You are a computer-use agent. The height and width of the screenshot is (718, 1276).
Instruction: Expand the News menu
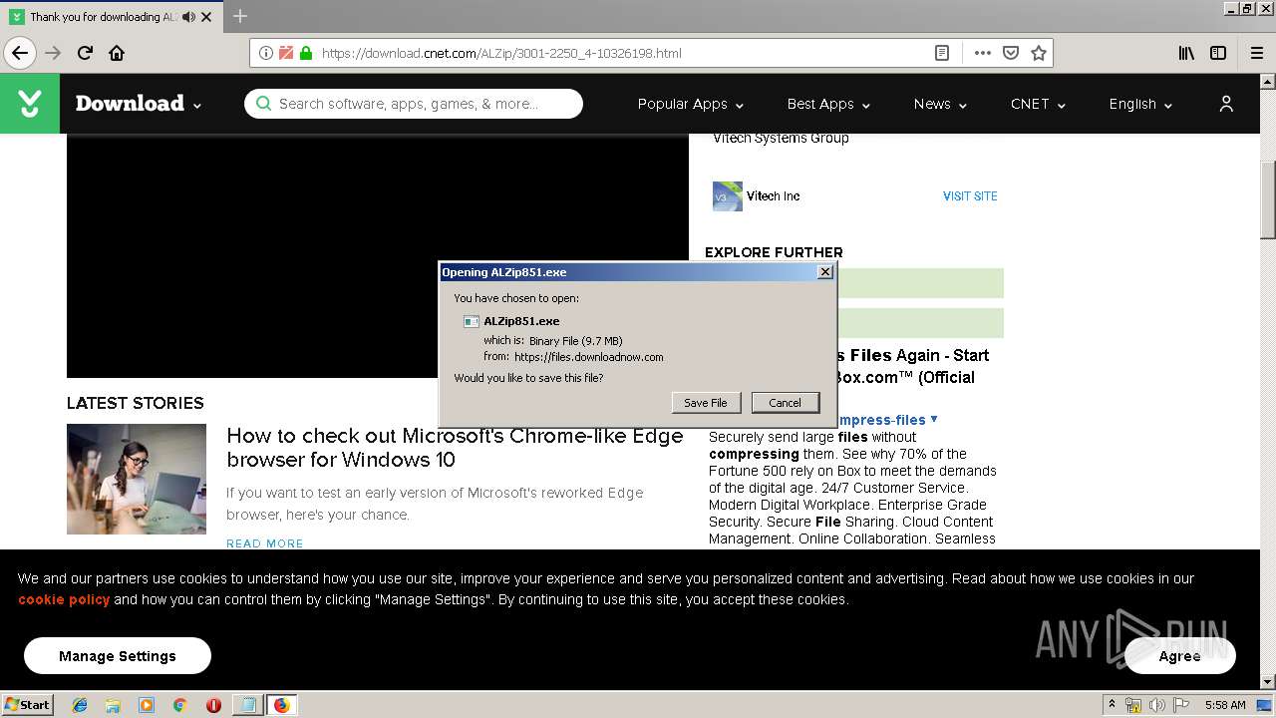[x=940, y=104]
